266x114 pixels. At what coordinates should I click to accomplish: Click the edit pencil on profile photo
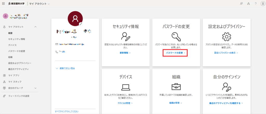81,24
